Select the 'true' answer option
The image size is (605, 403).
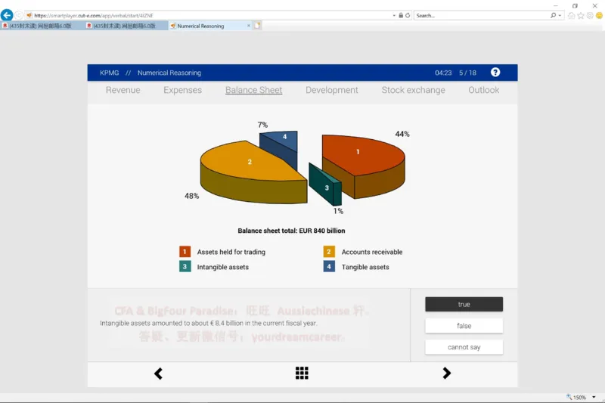pos(464,305)
